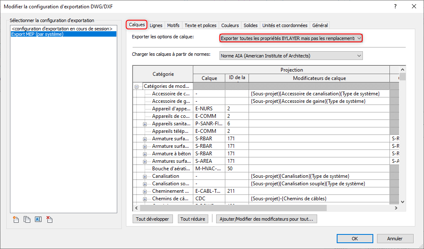Rename the selected export configuration

pyautogui.click(x=38, y=219)
